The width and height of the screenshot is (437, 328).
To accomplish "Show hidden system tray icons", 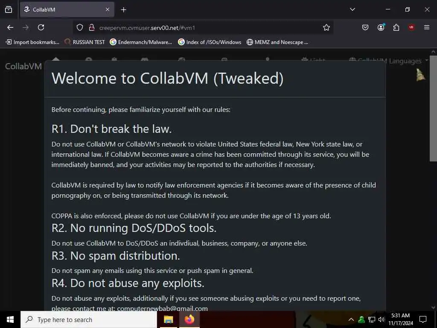I will [x=351, y=319].
